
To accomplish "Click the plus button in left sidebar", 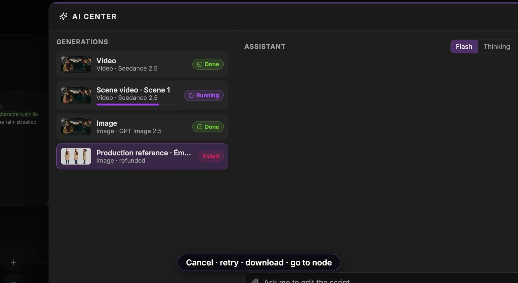I will click(x=13, y=262).
